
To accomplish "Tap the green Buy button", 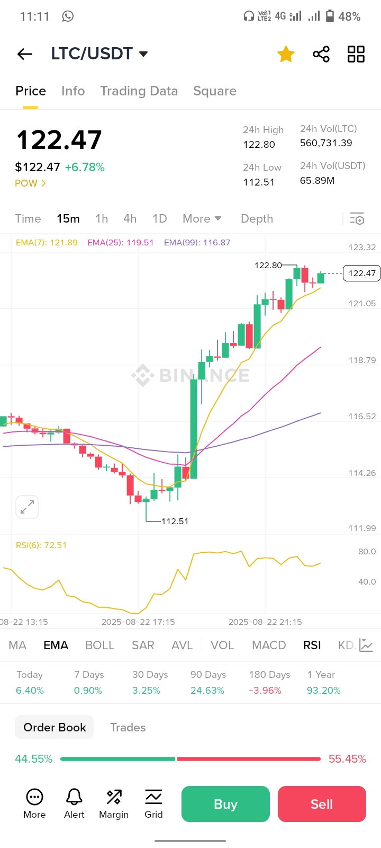I will [225, 804].
